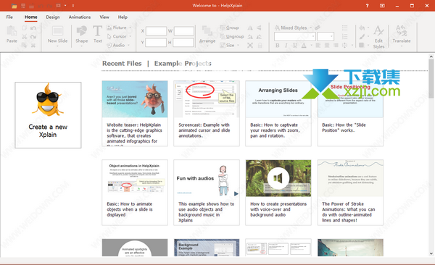
Task: Open the Arranging Slides example project
Action: (x=278, y=114)
